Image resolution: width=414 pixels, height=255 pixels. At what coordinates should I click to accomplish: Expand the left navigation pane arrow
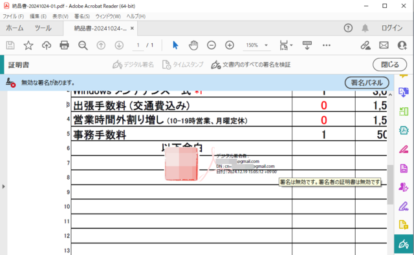click(x=3, y=187)
